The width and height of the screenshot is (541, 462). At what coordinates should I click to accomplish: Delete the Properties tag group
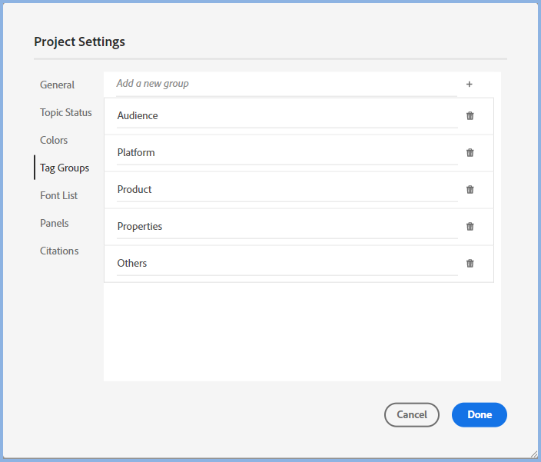click(x=470, y=227)
